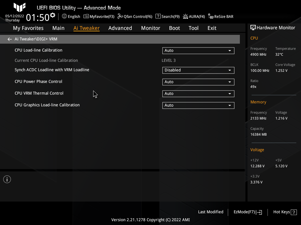Image resolution: width=301 pixels, height=225 pixels.
Task: Click the info circle icon
Action: (x=7, y=179)
